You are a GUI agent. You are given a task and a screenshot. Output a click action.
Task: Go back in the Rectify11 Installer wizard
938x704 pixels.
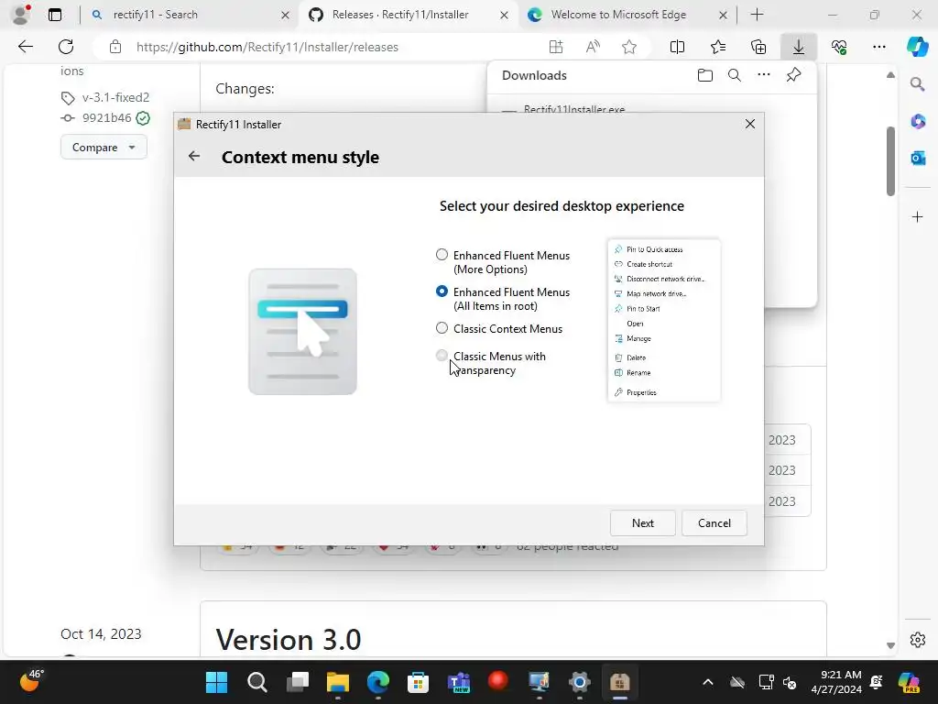pyautogui.click(x=194, y=156)
